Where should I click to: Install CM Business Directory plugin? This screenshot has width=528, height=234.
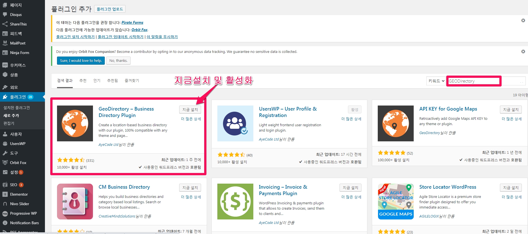pos(190,188)
